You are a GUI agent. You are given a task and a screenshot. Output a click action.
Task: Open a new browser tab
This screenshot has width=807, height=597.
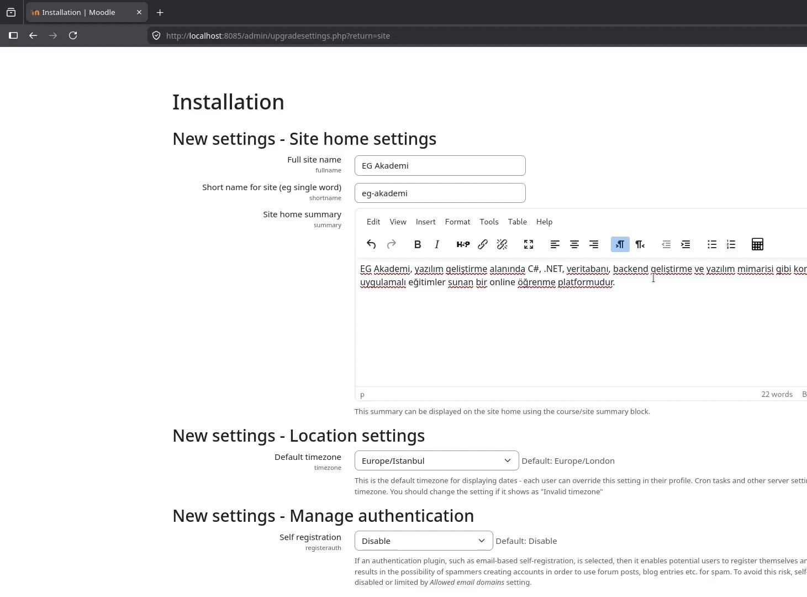click(x=160, y=12)
